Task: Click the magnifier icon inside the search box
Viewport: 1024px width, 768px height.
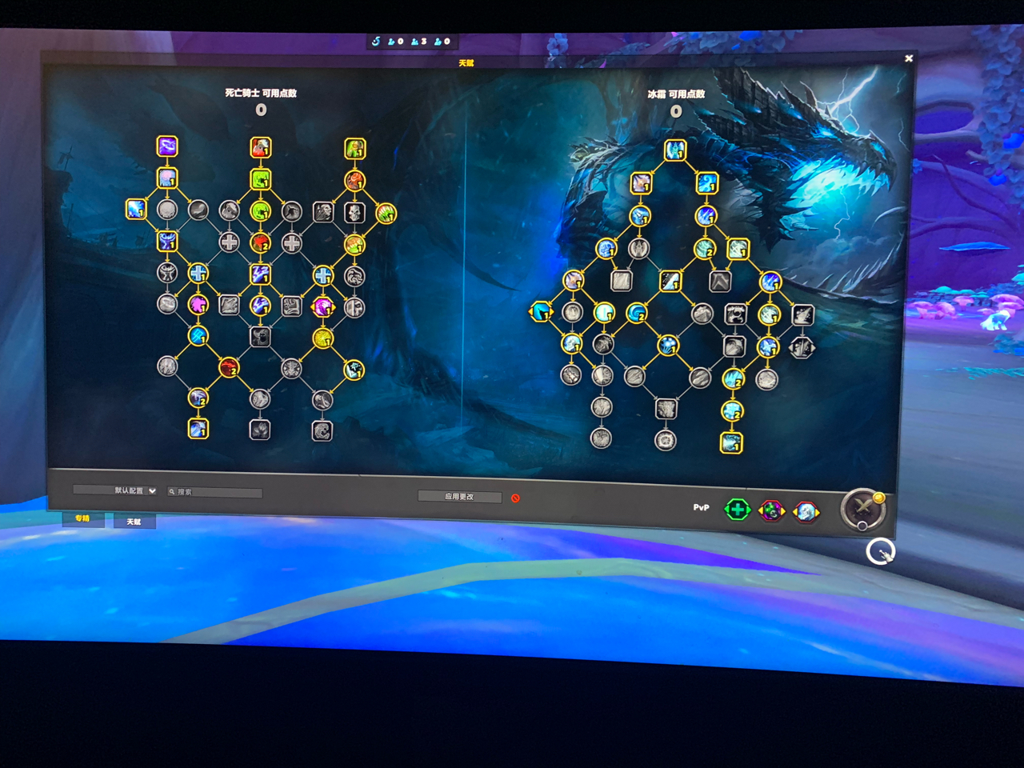Action: [x=171, y=493]
